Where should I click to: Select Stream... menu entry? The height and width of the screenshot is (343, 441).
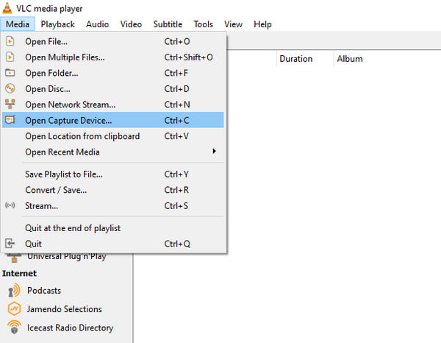(112, 205)
